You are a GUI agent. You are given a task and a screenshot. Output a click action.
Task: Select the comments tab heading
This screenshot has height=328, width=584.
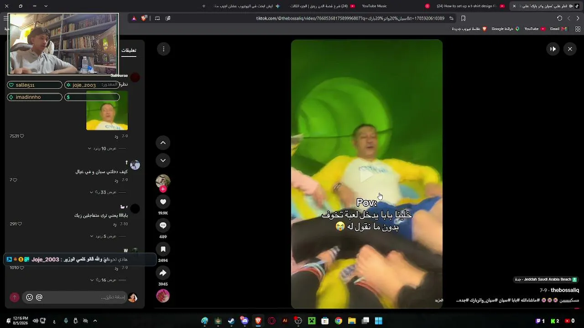click(129, 51)
